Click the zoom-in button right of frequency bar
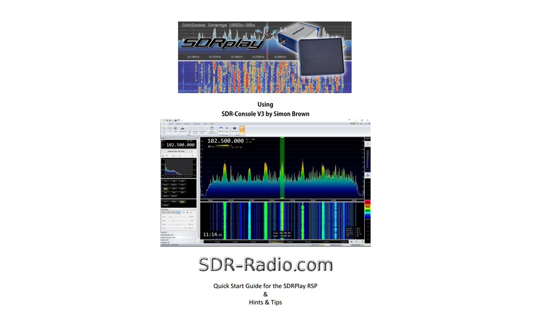The image size is (557, 313). 363,241
